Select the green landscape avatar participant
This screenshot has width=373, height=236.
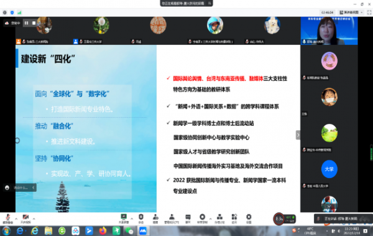[329, 133]
